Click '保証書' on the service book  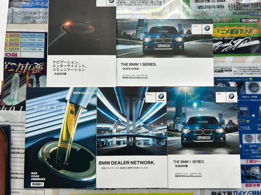tap(35, 173)
